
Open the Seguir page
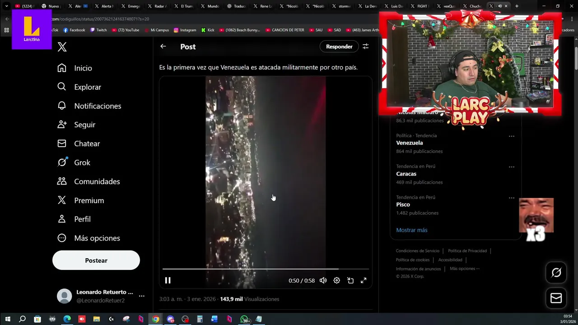[x=76, y=125]
